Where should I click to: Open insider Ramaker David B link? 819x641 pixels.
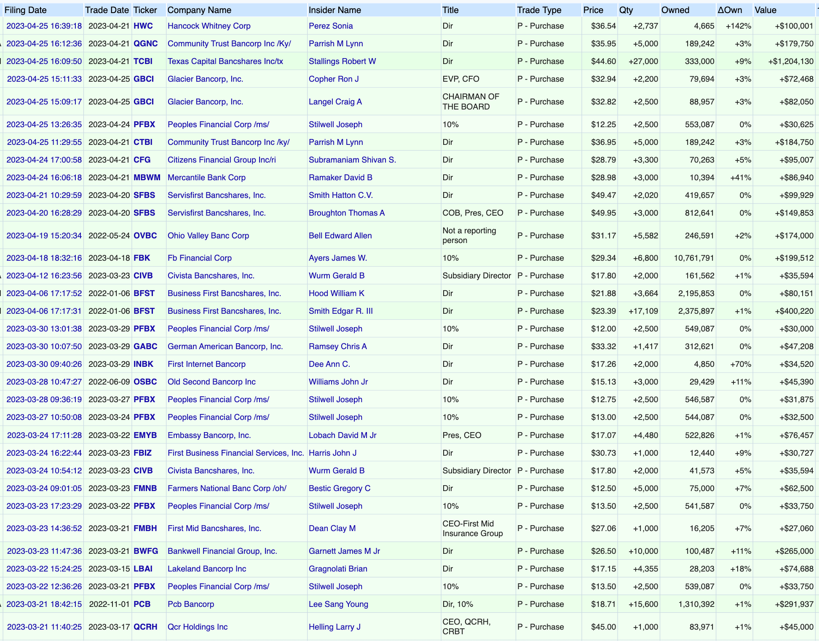pos(340,178)
